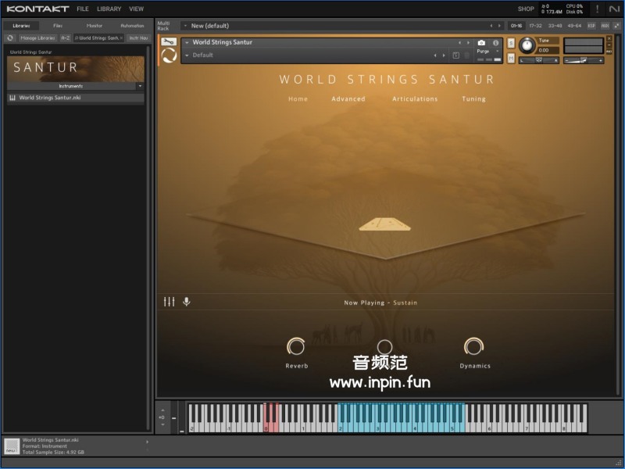625x469 pixels.
Task: Click the refresh libraries icon
Action: pos(10,38)
